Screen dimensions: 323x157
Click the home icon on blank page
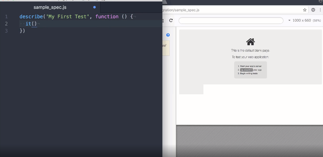pos(250,42)
